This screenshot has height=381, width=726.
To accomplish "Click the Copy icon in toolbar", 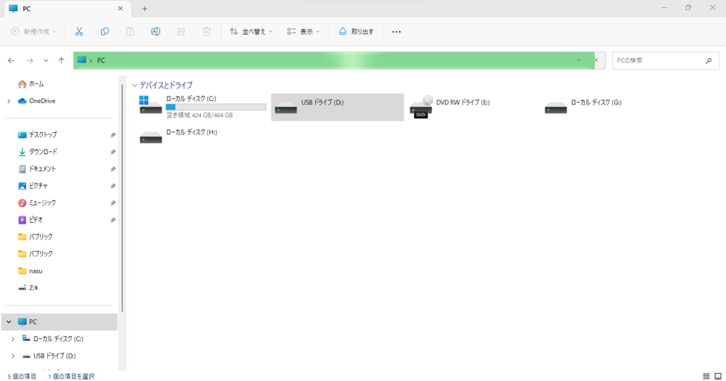I will (x=105, y=32).
